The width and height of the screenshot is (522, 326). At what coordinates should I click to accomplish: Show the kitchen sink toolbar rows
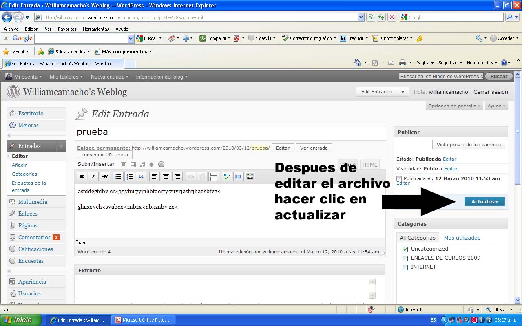250,176
